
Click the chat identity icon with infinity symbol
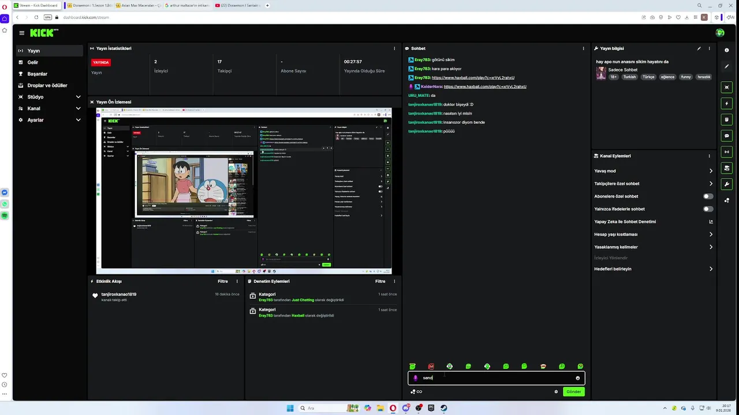(416, 392)
